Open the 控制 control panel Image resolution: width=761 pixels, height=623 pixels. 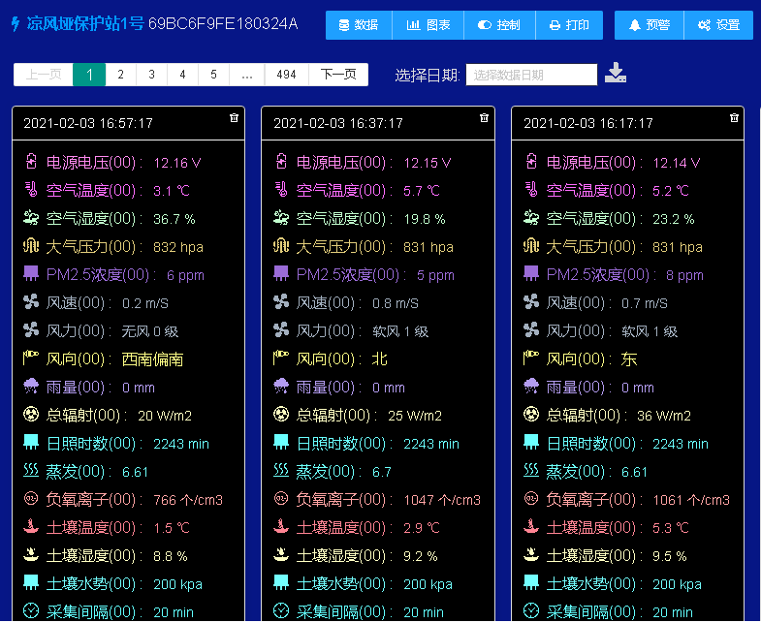point(498,25)
